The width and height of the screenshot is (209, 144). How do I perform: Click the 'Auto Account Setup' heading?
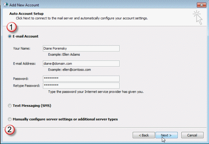[x=26, y=14]
